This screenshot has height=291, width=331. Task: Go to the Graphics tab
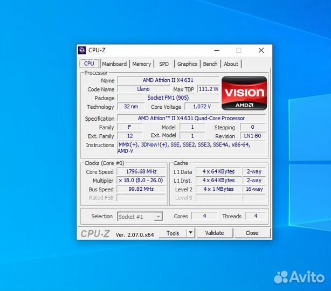click(x=187, y=64)
